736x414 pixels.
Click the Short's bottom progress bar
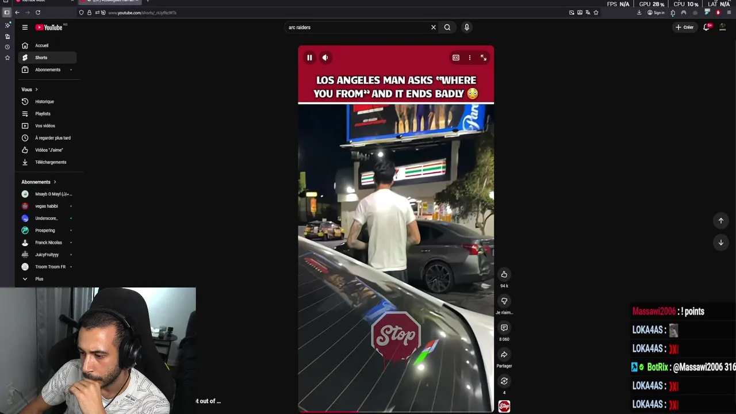point(396,412)
